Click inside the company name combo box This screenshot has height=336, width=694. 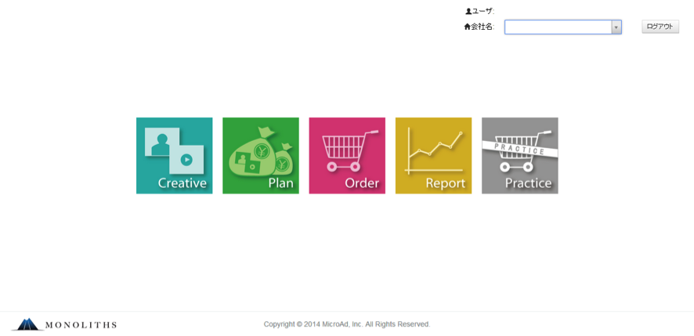click(558, 27)
